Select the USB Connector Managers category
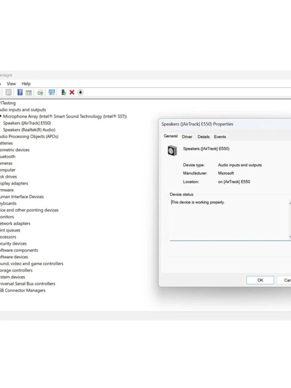Viewport: 291px width, 388px height. click(x=23, y=290)
